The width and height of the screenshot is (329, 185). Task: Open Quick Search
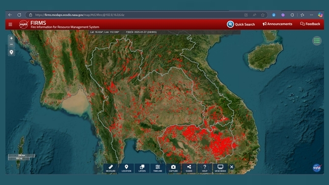click(x=241, y=24)
